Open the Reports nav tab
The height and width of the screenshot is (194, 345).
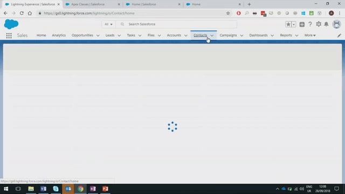pos(286,35)
